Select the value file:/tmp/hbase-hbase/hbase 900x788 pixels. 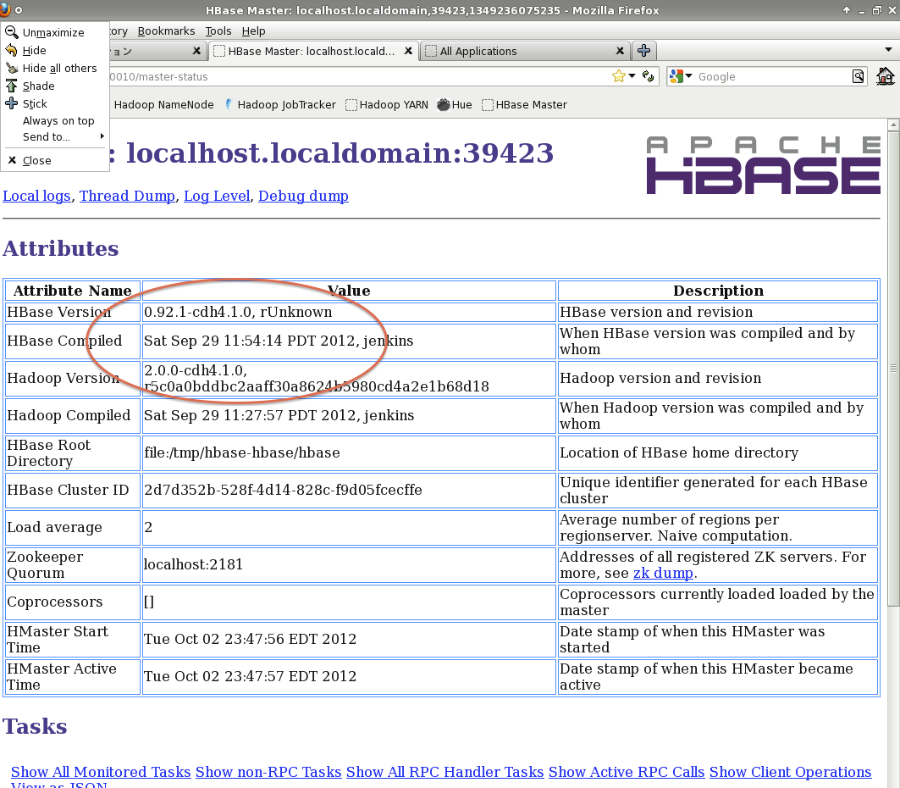point(241,452)
